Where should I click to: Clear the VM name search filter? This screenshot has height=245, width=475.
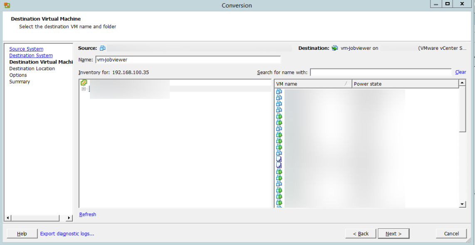point(460,72)
